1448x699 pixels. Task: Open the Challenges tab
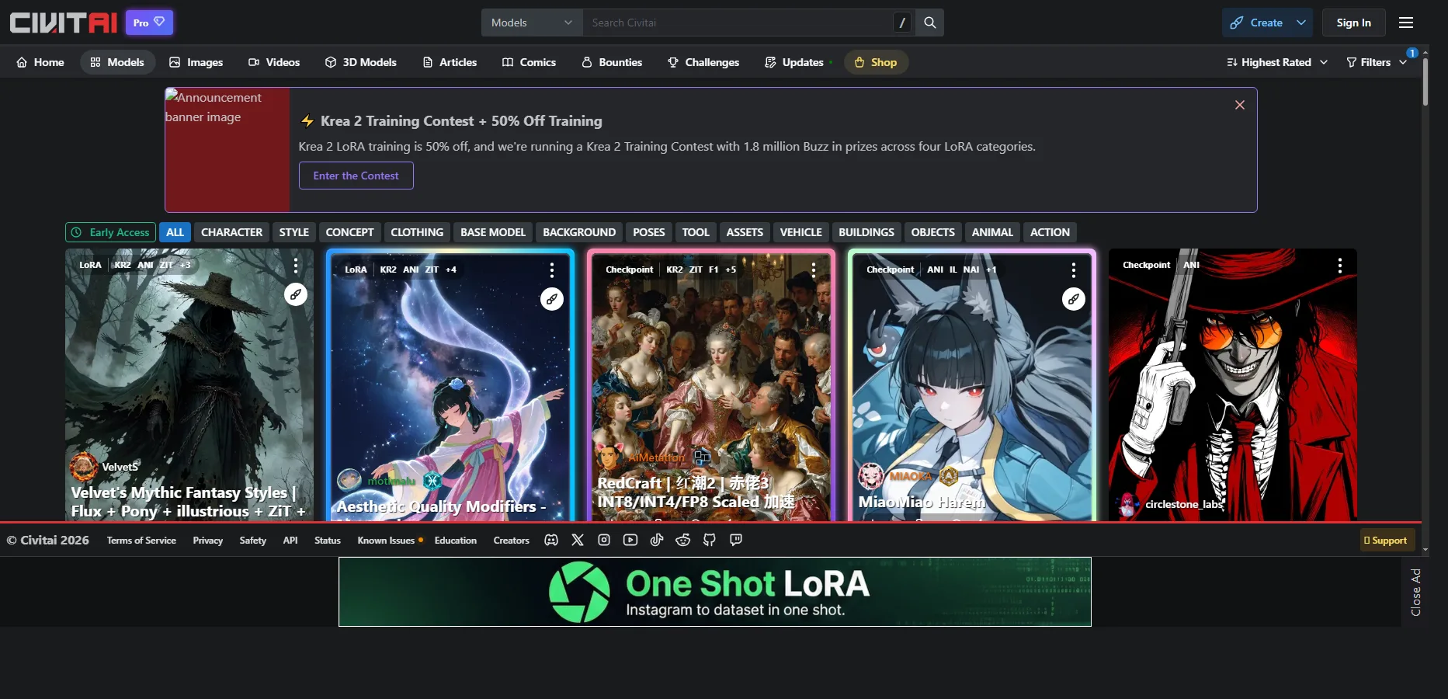[x=703, y=62]
